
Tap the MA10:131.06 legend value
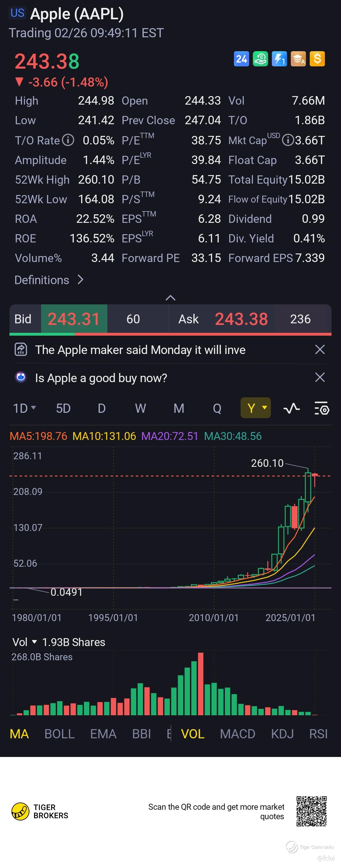104,436
